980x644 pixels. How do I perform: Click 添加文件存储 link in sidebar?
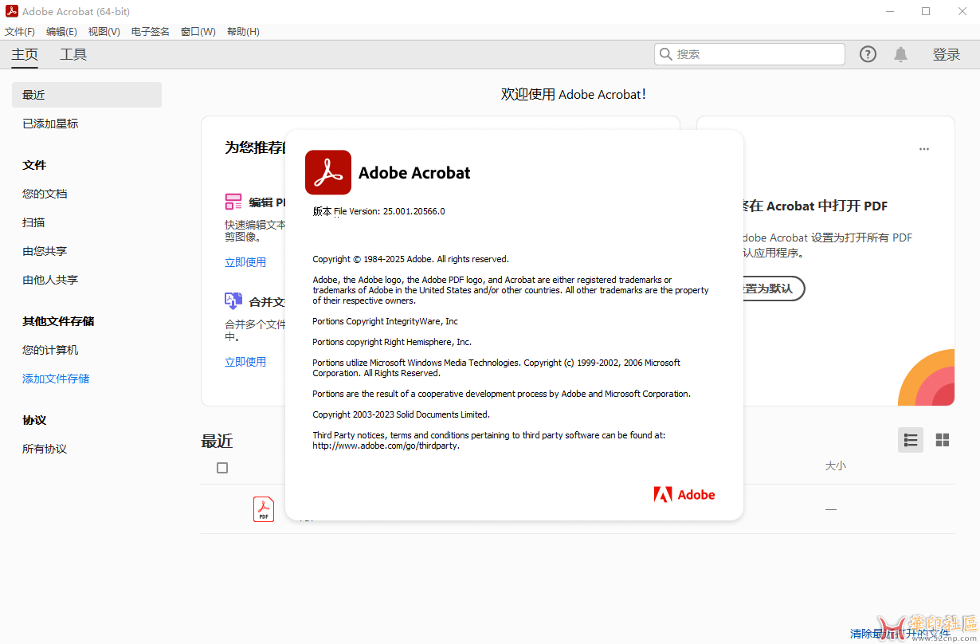click(x=56, y=379)
